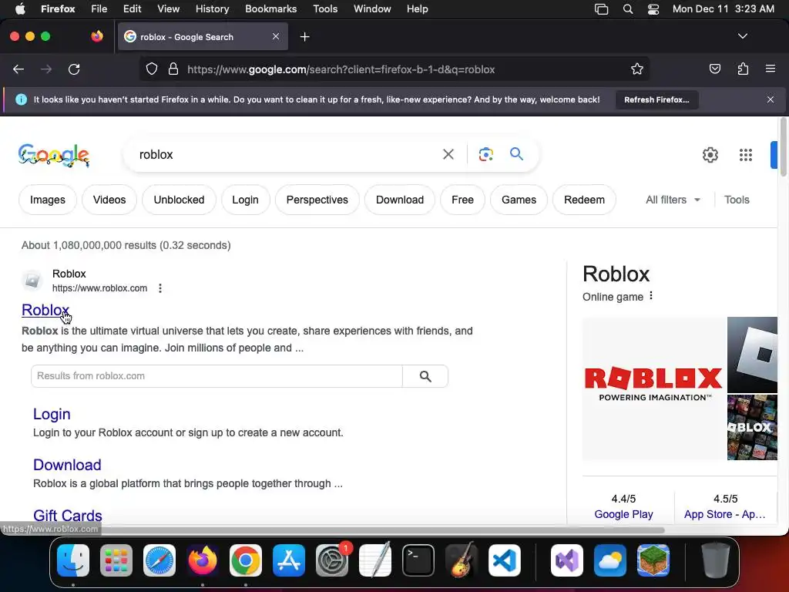
Task: Click the Firefox View icon in tab bar
Action: point(97,36)
